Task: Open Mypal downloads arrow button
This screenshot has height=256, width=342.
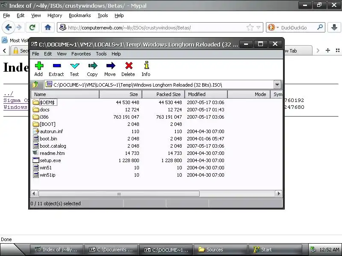Action: [x=334, y=27]
